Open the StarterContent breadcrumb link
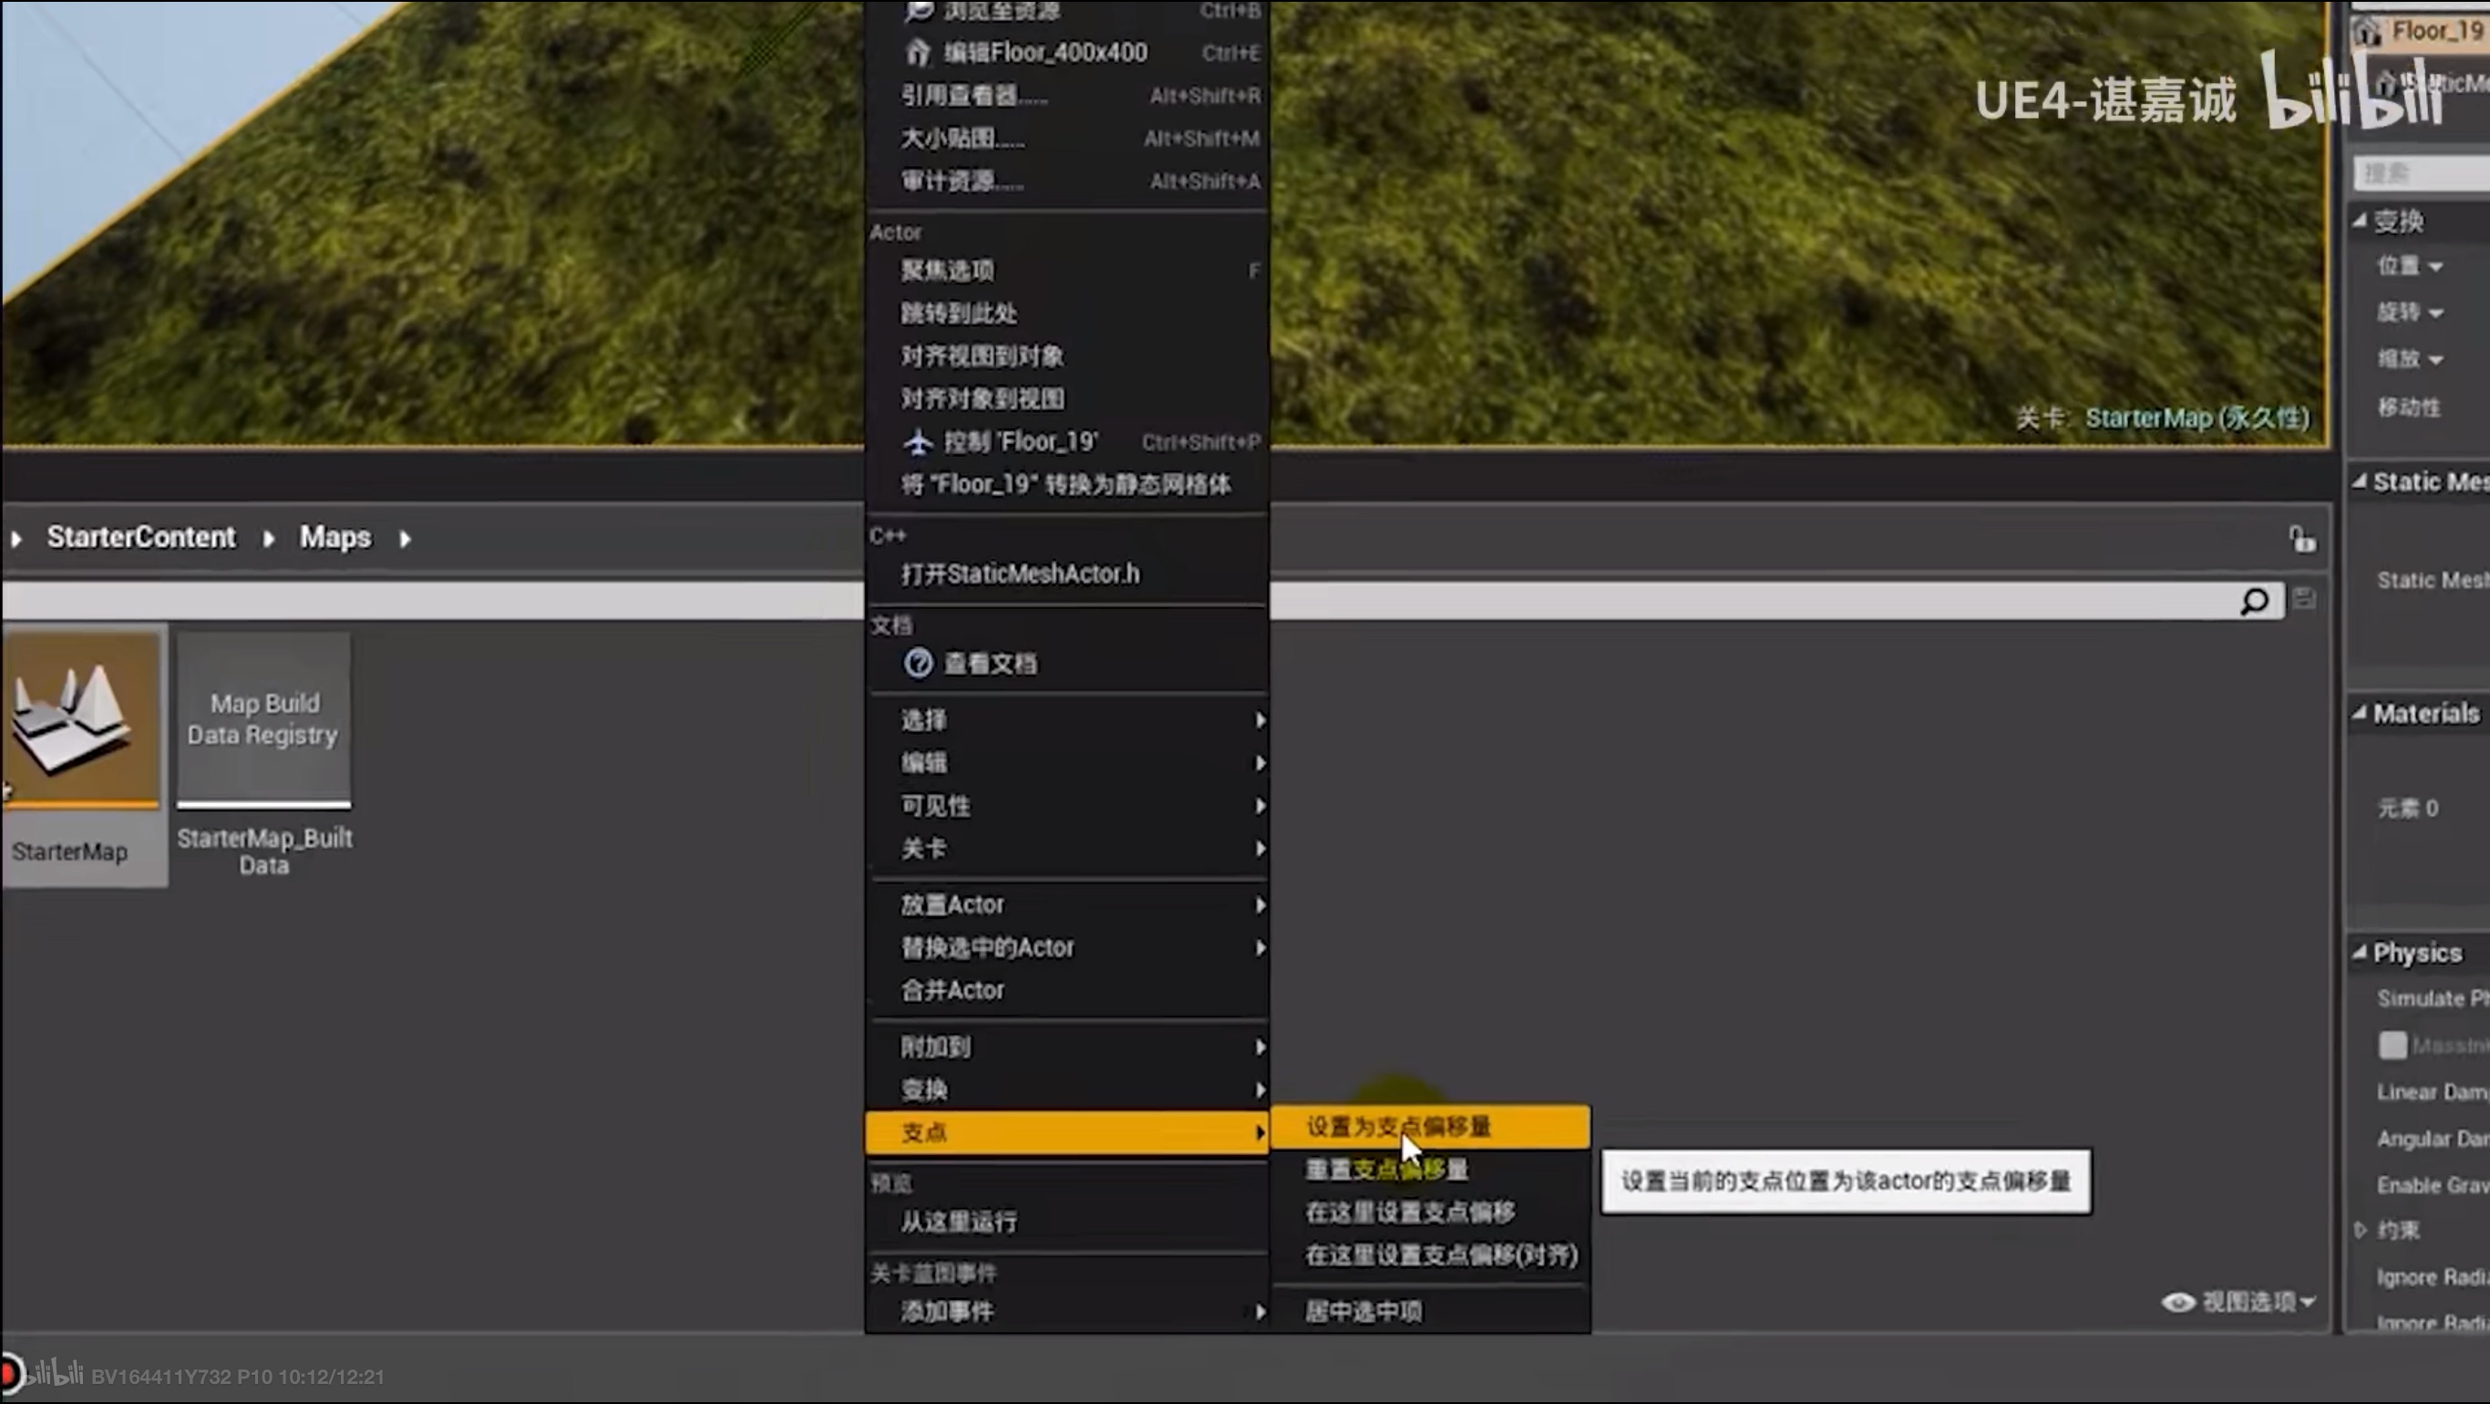2490x1404 pixels. 141,538
